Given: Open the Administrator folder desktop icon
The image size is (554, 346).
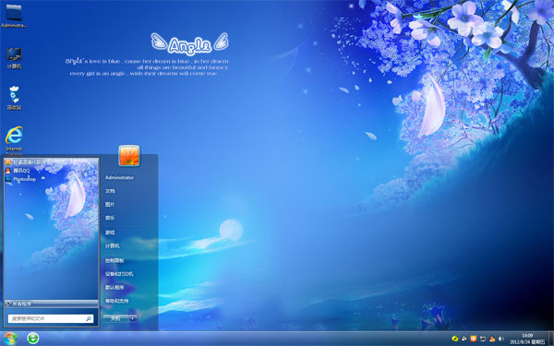Looking at the screenshot, I should [x=14, y=16].
